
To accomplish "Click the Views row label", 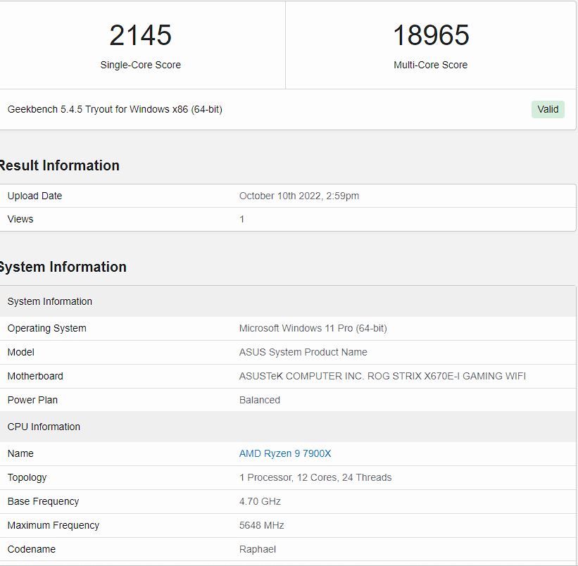I will click(20, 219).
